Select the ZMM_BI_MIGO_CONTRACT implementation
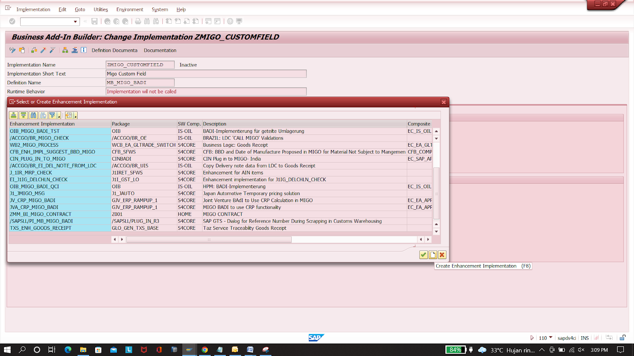Image resolution: width=634 pixels, height=356 pixels. click(x=60, y=214)
